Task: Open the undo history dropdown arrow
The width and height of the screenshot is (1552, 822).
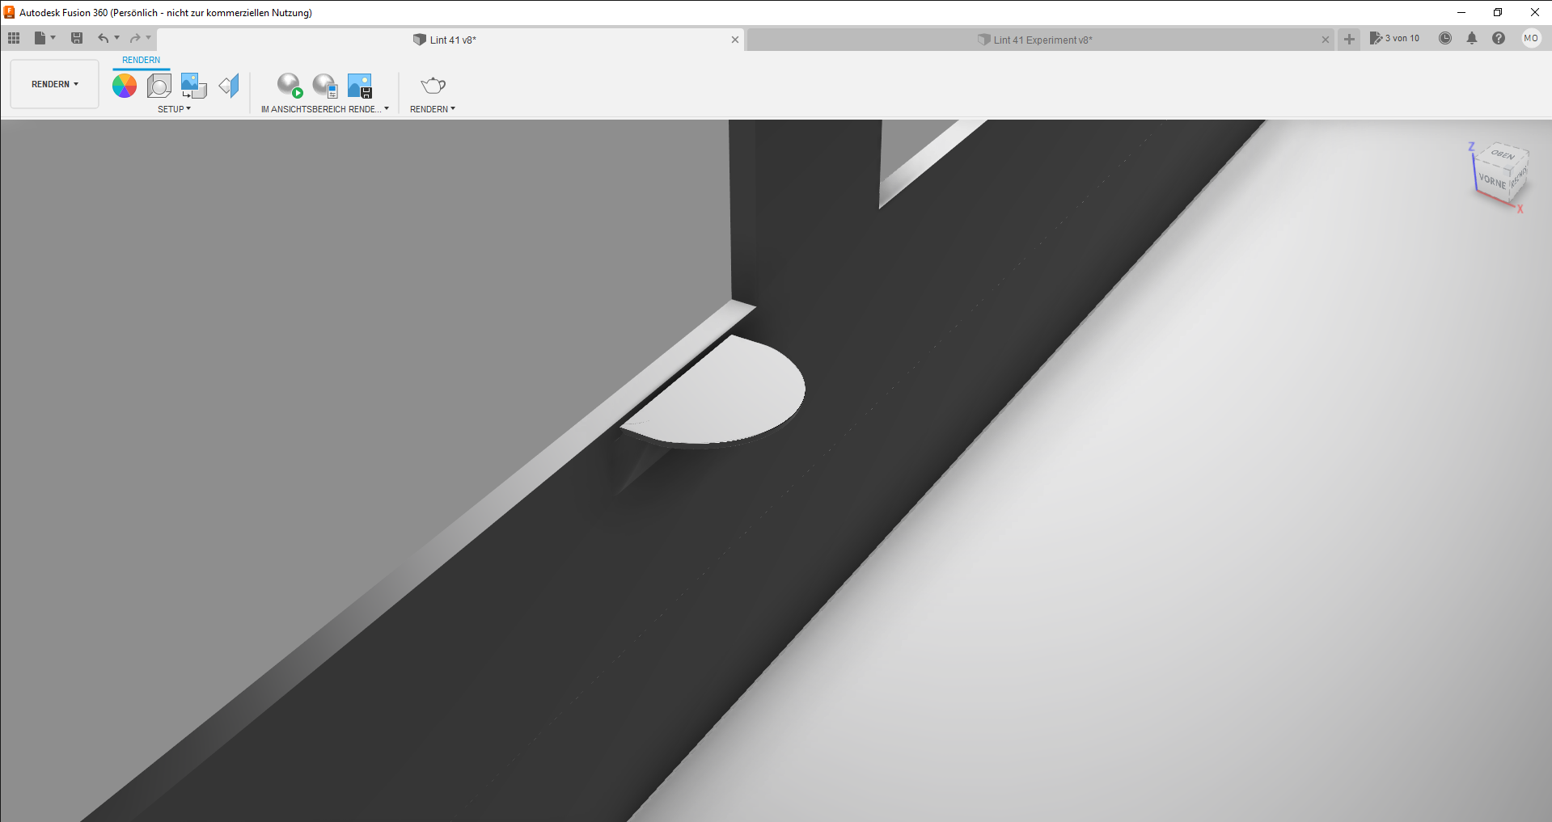Action: pyautogui.click(x=117, y=38)
